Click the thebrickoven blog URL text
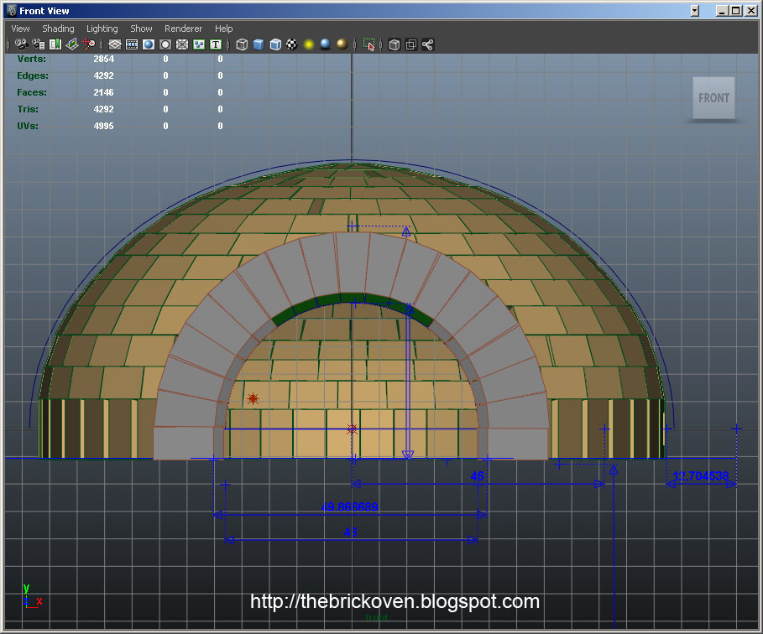Image resolution: width=763 pixels, height=634 pixels. tap(395, 601)
